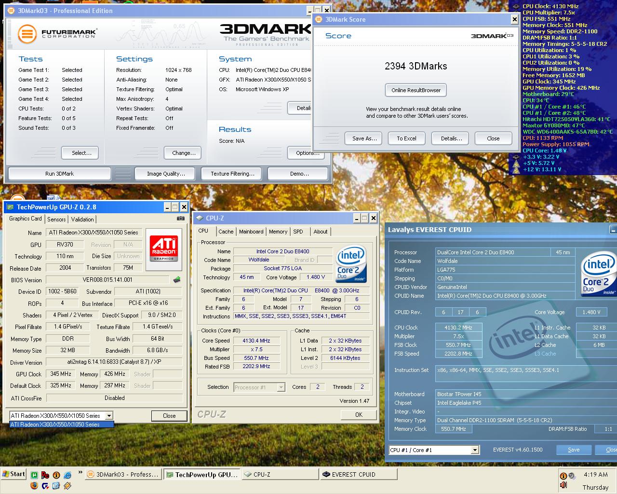
Task: Open GPU-Z graphics card selection dropdown
Action: pyautogui.click(x=109, y=415)
